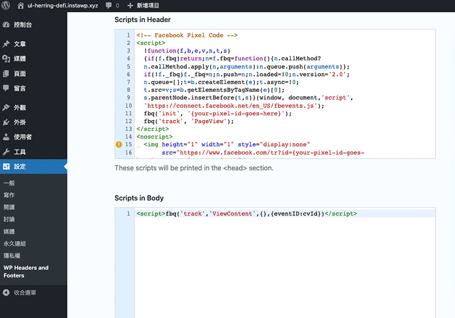Click the opening script tag on line 2

pos(151,43)
